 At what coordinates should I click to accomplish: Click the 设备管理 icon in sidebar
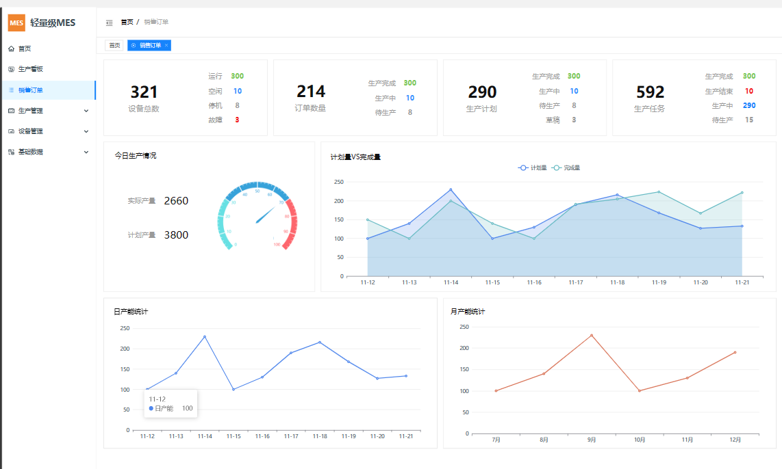point(11,131)
